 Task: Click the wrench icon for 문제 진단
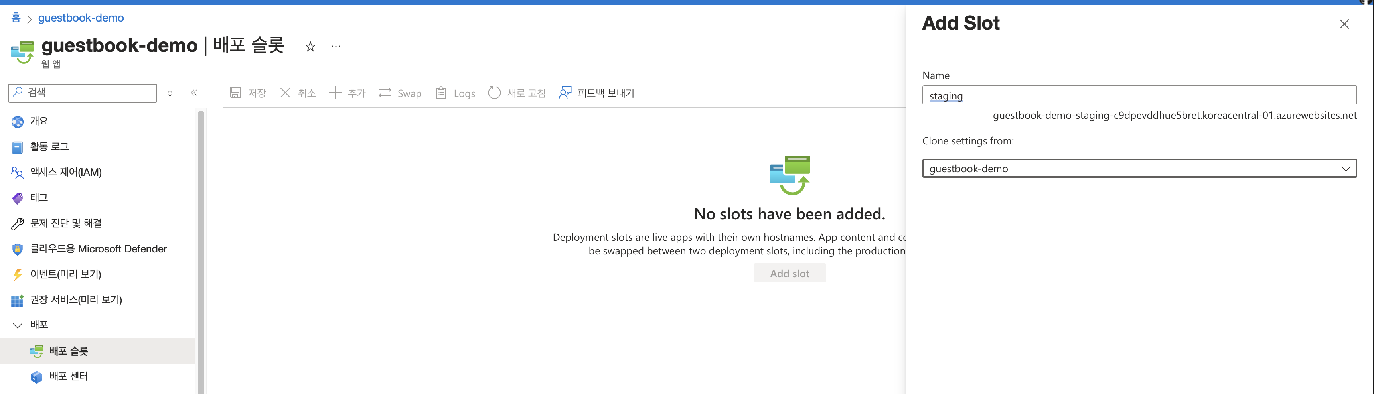18,224
